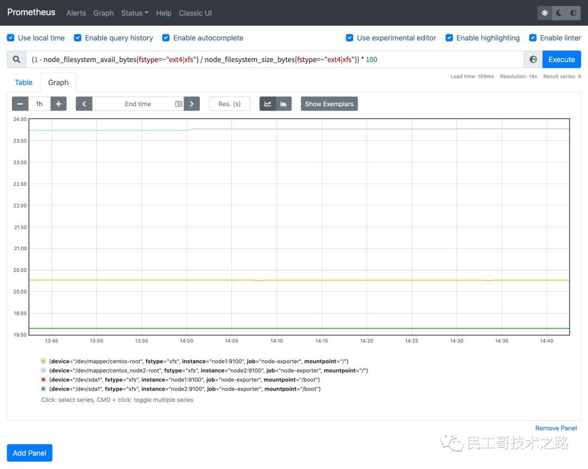Add a new panel with Add Panel
This screenshot has height=469, width=588.
pyautogui.click(x=29, y=453)
